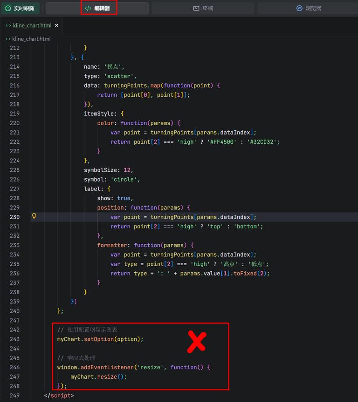Click the lightbulb quick-fix icon on line 230
Image resolution: width=358 pixels, height=402 pixels.
click(34, 216)
